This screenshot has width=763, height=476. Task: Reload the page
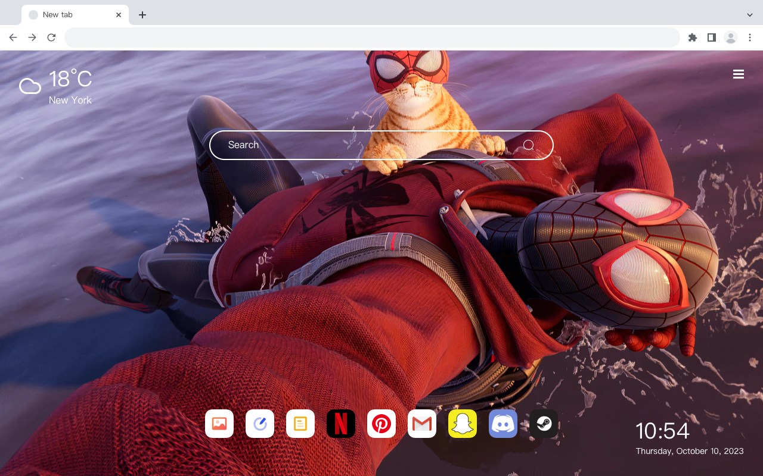(51, 37)
